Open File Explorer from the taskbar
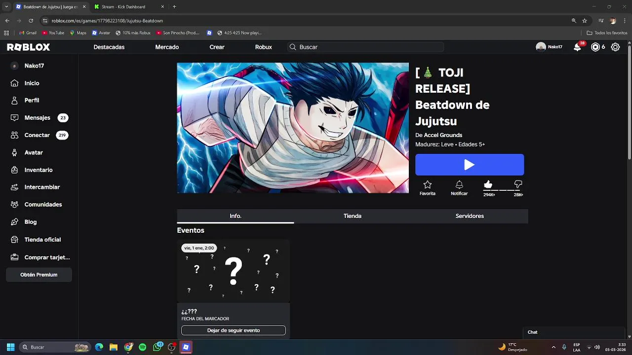The width and height of the screenshot is (632, 355). coord(114,347)
